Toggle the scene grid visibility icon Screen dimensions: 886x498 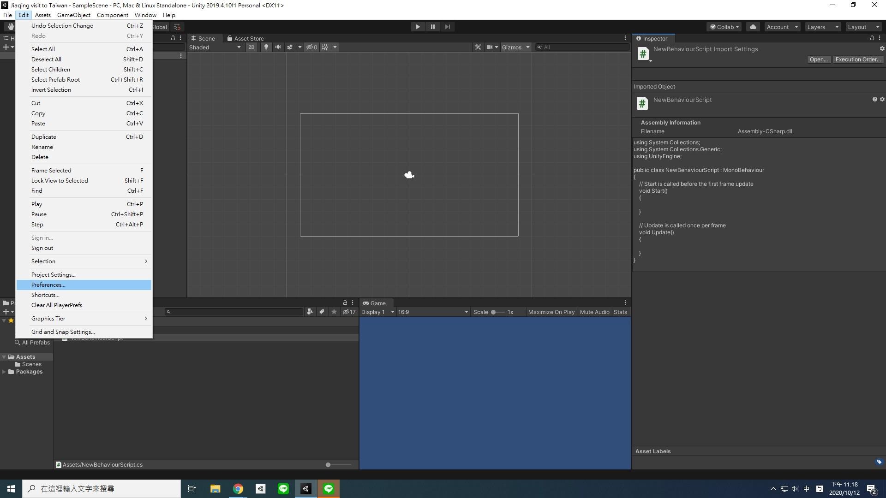(325, 47)
